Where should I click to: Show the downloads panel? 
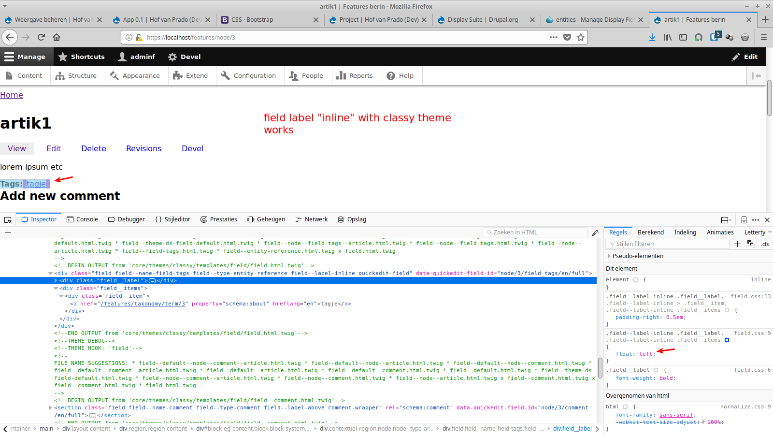(x=652, y=37)
